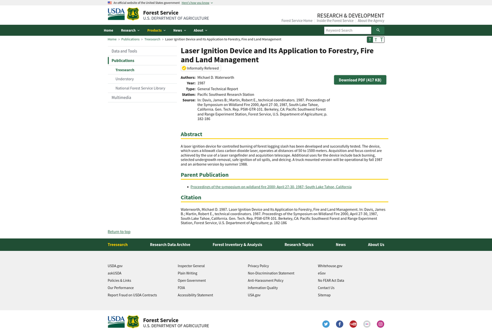Screen dimensions: 492x335
Task: Click the Informally Refereed badge
Action: point(200,68)
